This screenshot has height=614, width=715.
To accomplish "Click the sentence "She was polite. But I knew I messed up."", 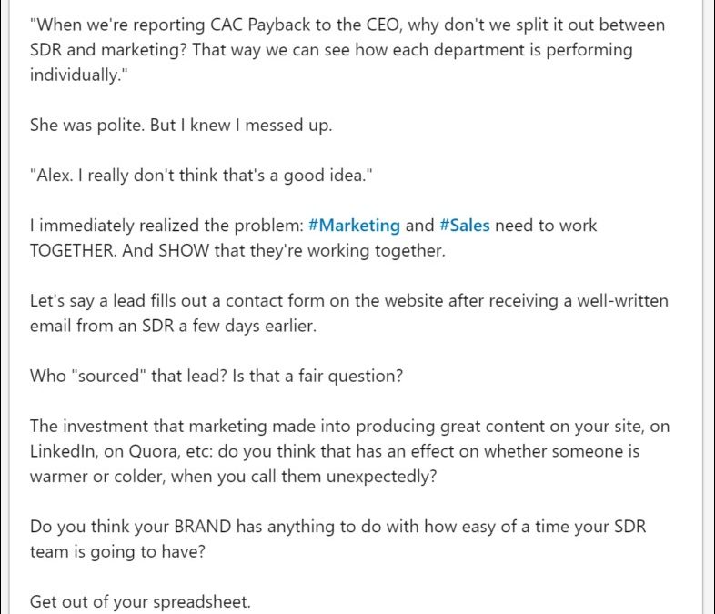I will coord(181,125).
